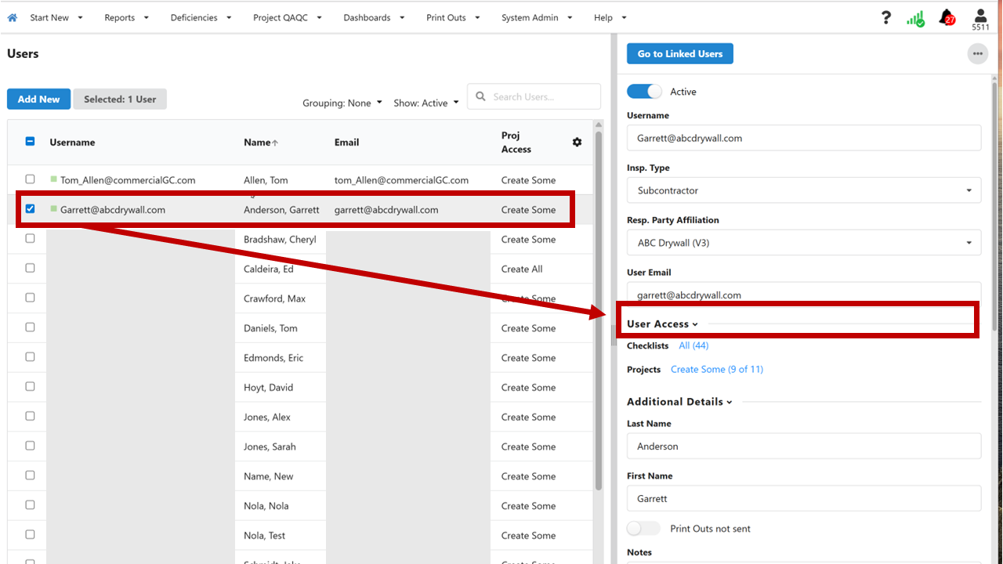Viewport: 1003px width, 564px height.
Task: Open the Grouping: None dropdown
Action: [342, 103]
